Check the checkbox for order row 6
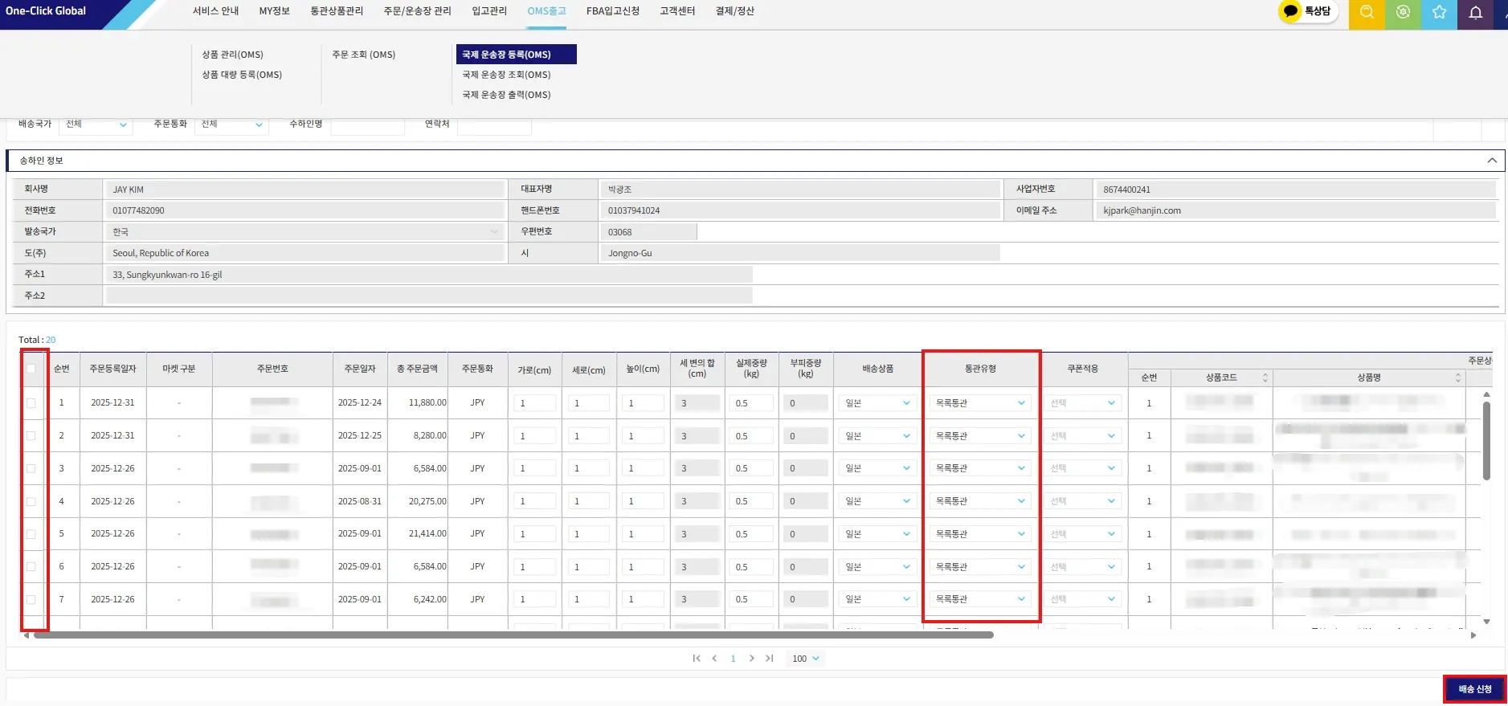 tap(31, 566)
